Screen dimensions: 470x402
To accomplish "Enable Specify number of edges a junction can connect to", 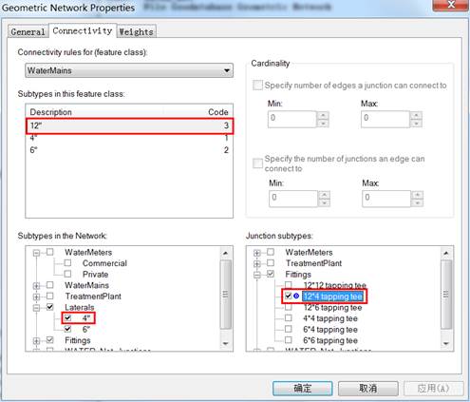I will click(x=257, y=85).
